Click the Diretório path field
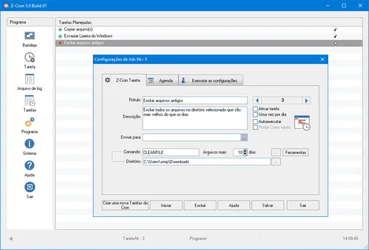The image size is (369, 250). [x=207, y=162]
